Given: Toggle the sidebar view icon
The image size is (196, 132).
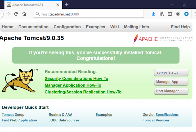Looking at the screenshot, I should [170, 14].
